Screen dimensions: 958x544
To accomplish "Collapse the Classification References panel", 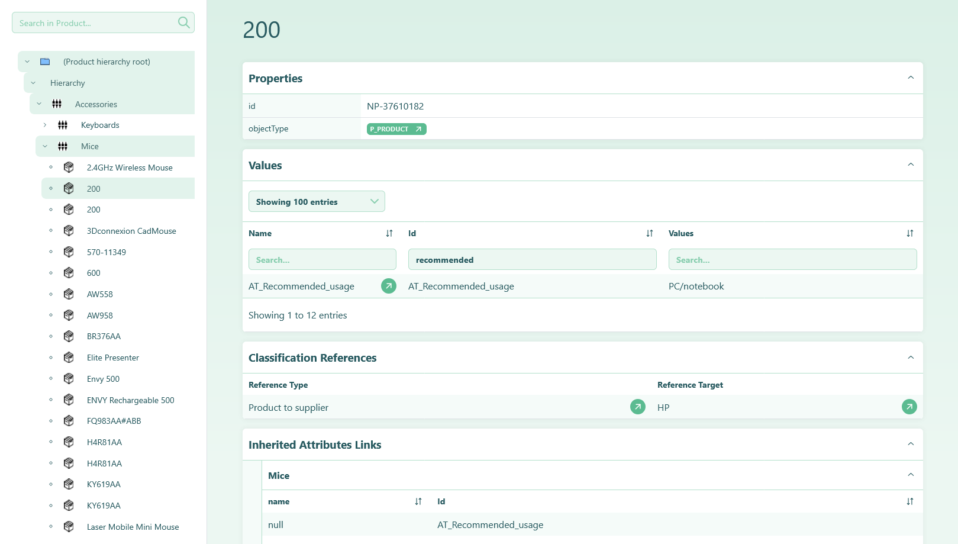I will point(911,358).
